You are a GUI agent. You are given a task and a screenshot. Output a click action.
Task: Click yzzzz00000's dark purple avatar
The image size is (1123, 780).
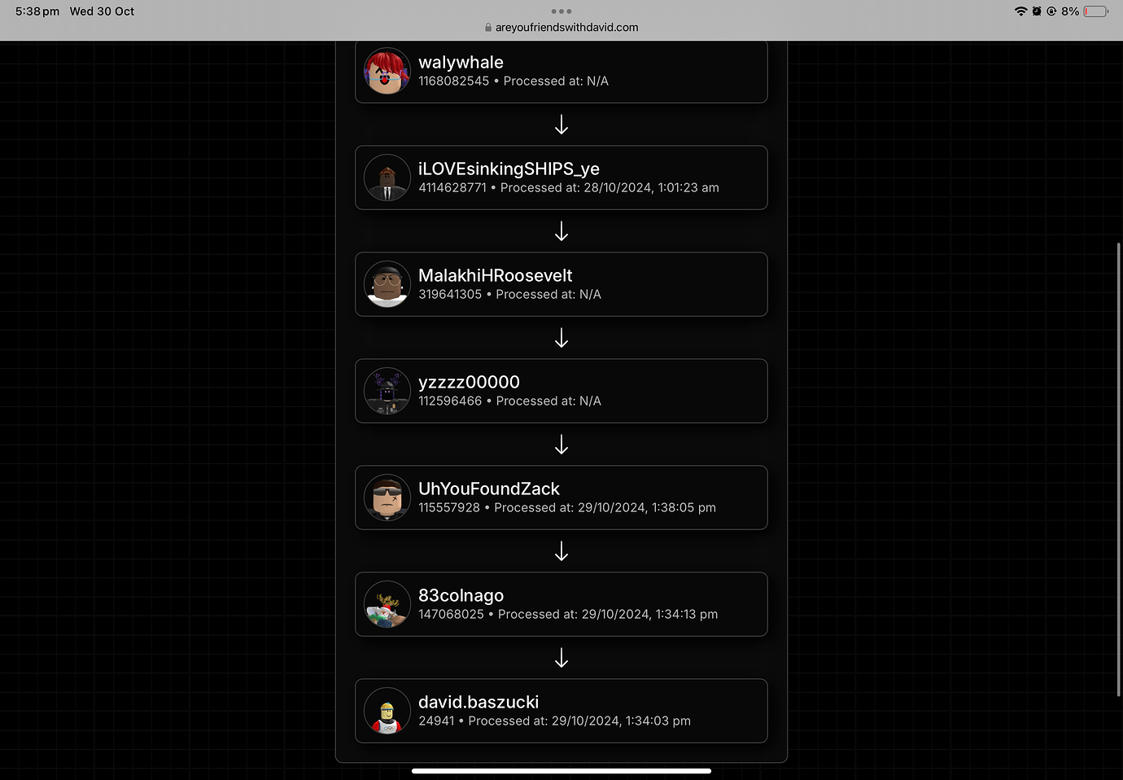pyautogui.click(x=387, y=391)
